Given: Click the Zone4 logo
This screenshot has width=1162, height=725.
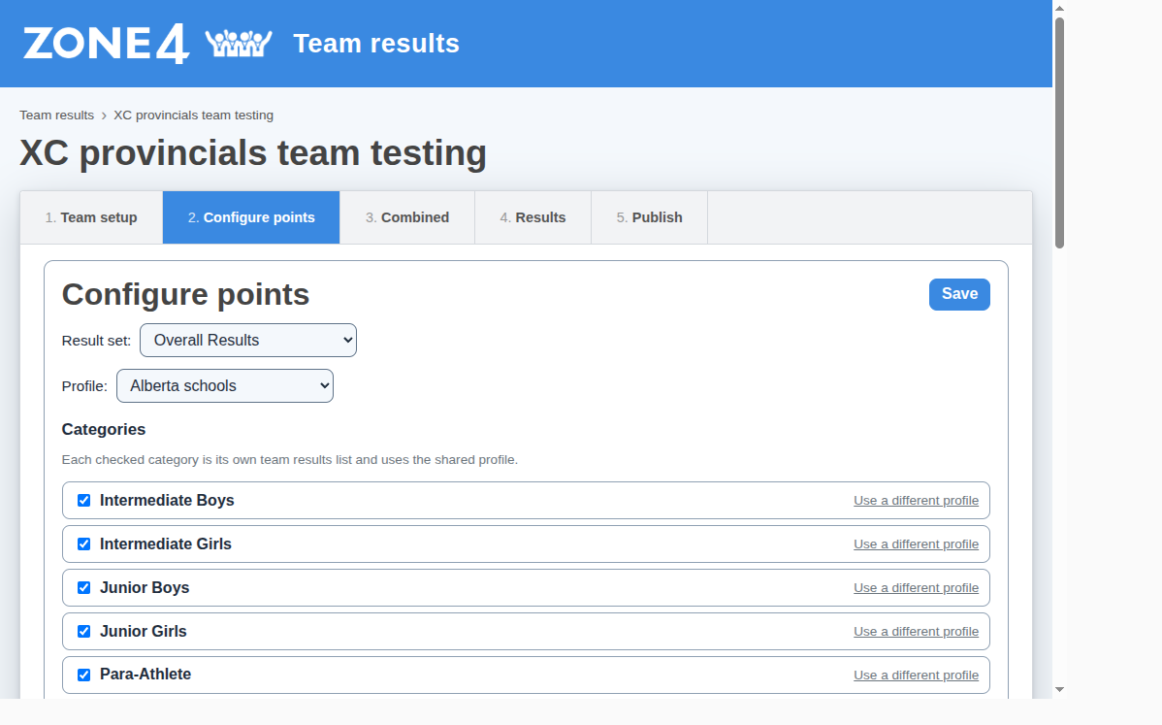Looking at the screenshot, I should (106, 44).
